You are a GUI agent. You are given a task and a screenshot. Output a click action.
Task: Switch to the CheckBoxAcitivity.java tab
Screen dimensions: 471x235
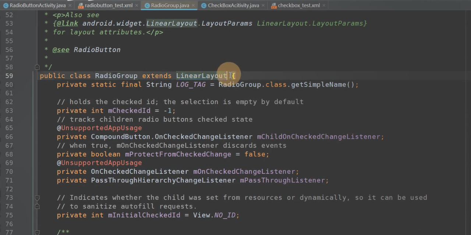pyautogui.click(x=233, y=5)
